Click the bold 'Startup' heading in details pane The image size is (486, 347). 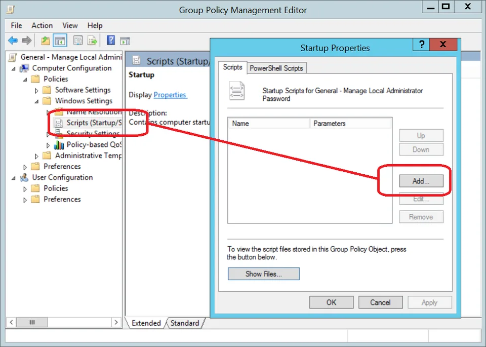tap(141, 75)
